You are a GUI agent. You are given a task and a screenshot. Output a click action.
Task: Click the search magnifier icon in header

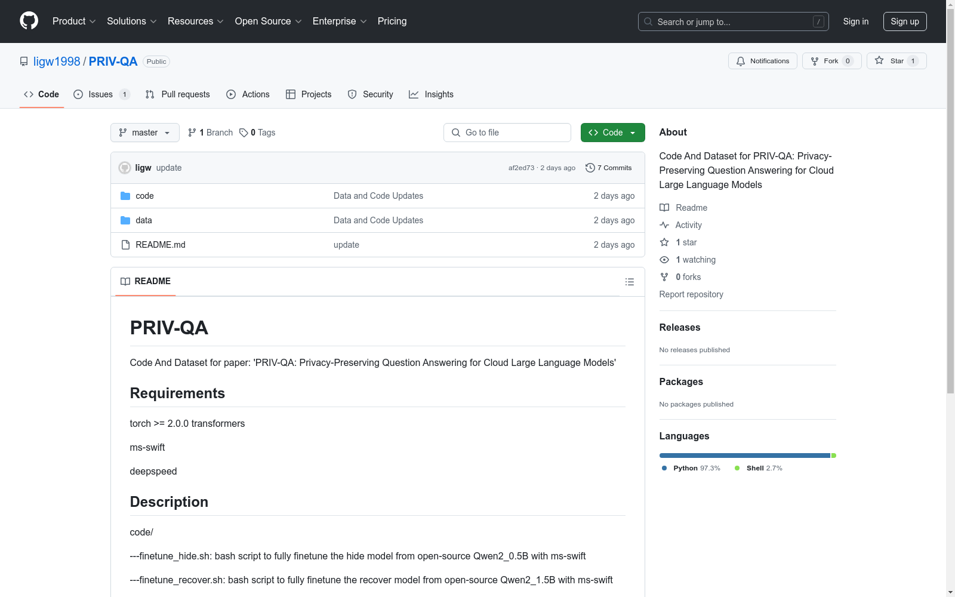(648, 21)
